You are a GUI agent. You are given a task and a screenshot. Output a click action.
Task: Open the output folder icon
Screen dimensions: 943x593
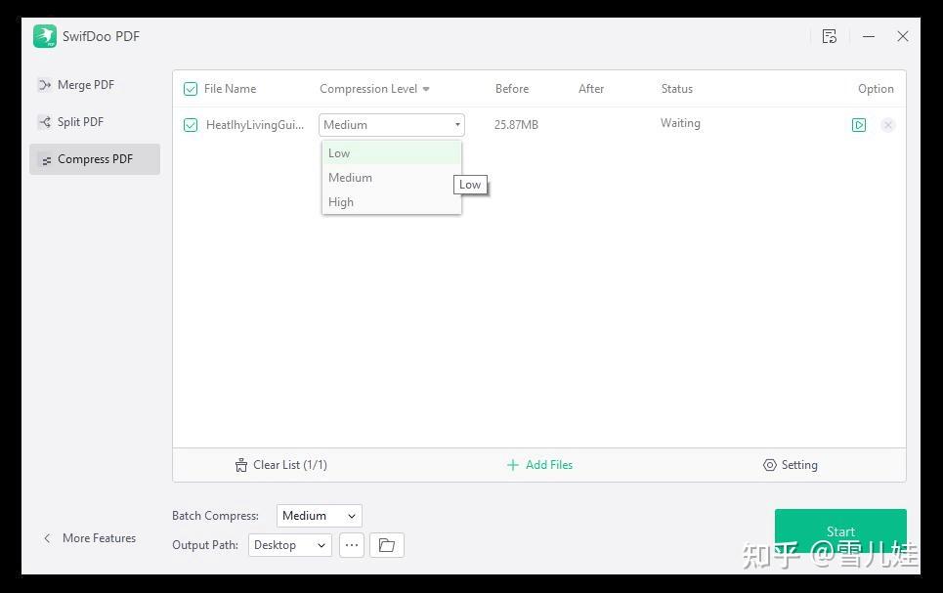[x=387, y=545]
